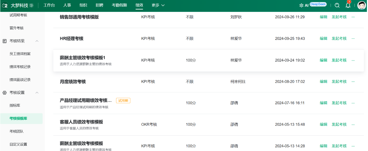
Task: Click 发起考核 for 薪酬主管绩效考核模板1
Action: pyautogui.click(x=339, y=60)
